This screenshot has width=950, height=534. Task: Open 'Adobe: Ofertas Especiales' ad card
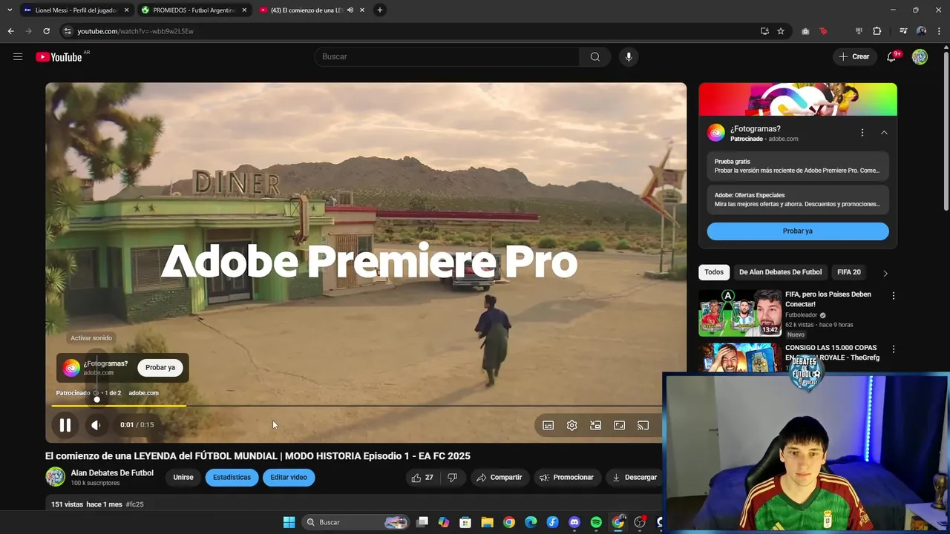point(798,200)
